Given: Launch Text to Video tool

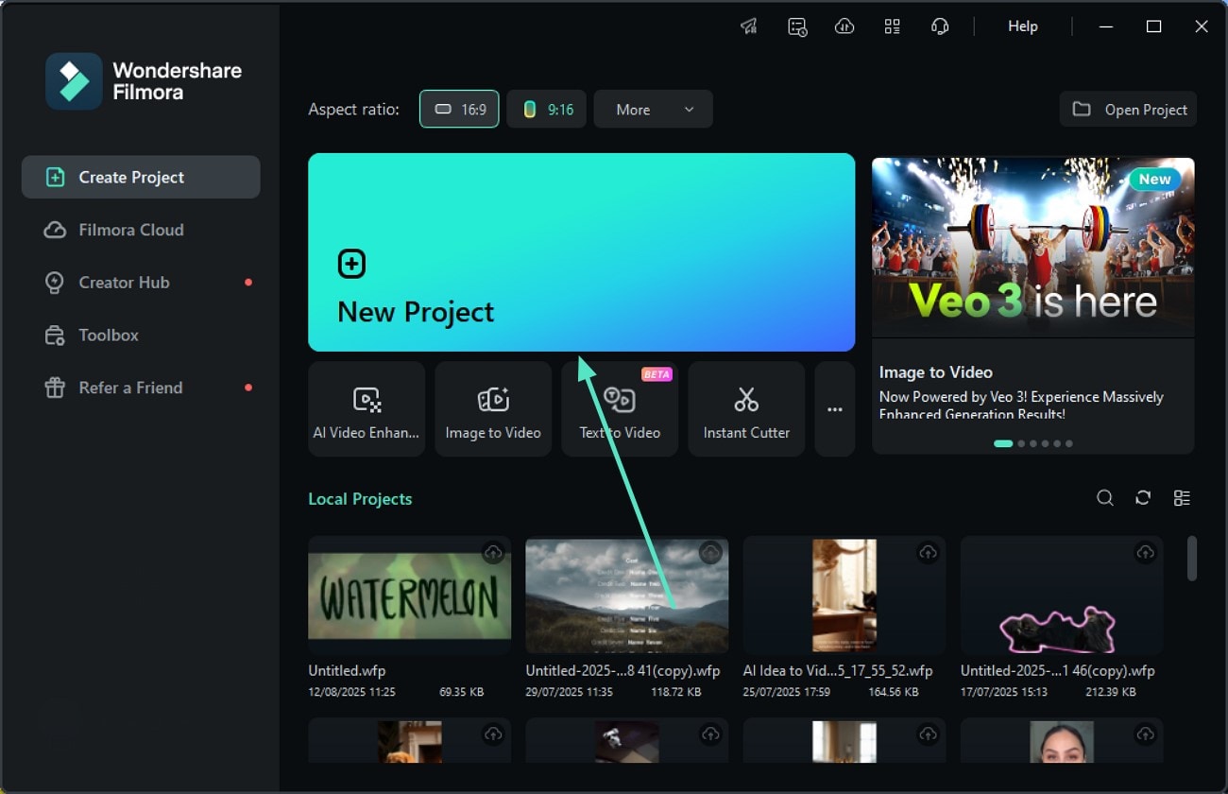Looking at the screenshot, I should coord(620,409).
